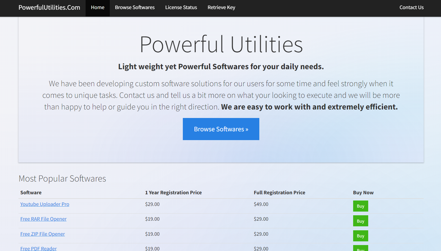This screenshot has width=441, height=251.
Task: Open Browse Softwares in the navigation bar
Action: pyautogui.click(x=135, y=7)
